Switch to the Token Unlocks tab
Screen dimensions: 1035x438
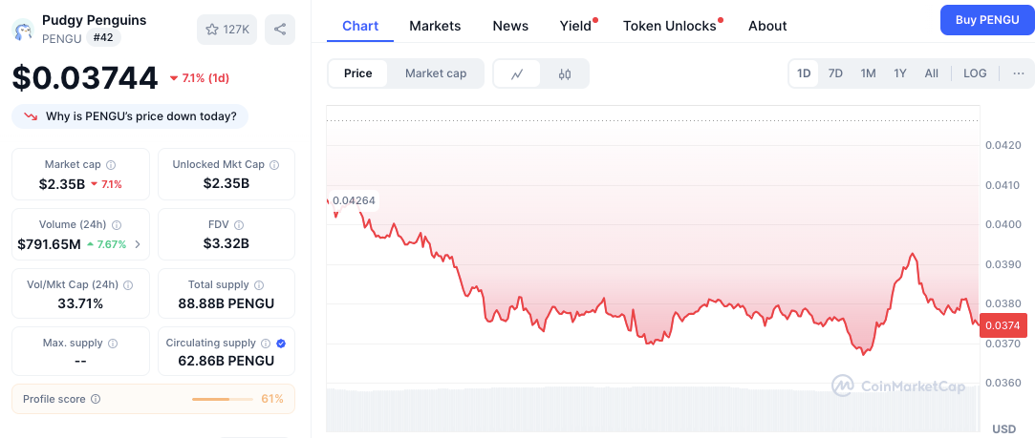[669, 26]
